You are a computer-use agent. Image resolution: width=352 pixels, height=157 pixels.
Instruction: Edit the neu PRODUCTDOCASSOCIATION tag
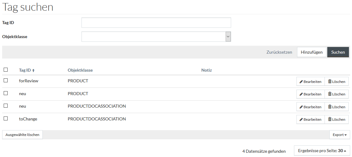(x=310, y=107)
